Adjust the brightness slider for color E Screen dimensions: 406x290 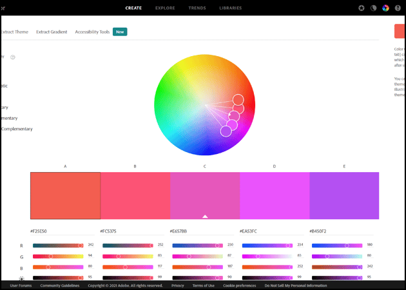pyautogui.click(x=337, y=278)
